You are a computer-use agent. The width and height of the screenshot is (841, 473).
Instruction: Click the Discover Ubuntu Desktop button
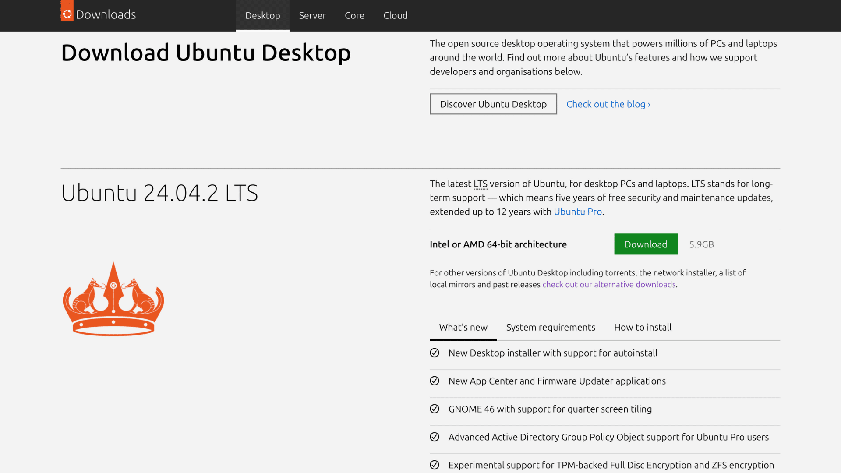[493, 104]
